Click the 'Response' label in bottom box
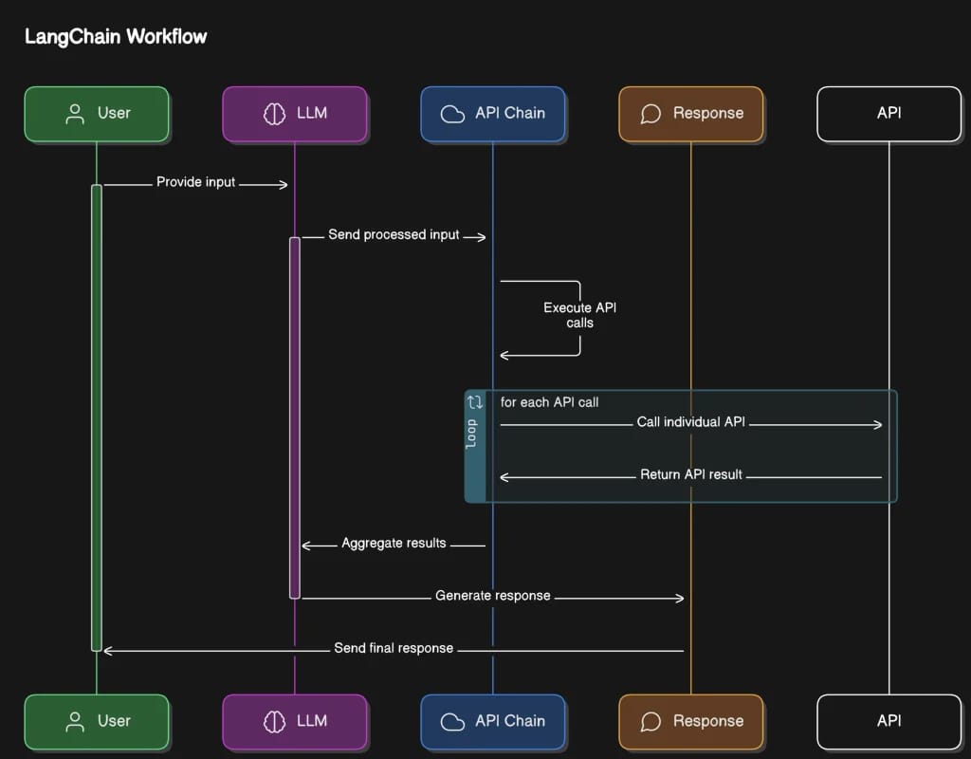This screenshot has height=759, width=971. [x=708, y=721]
